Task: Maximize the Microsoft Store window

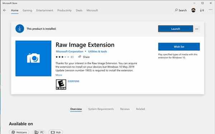Action: (202, 3)
